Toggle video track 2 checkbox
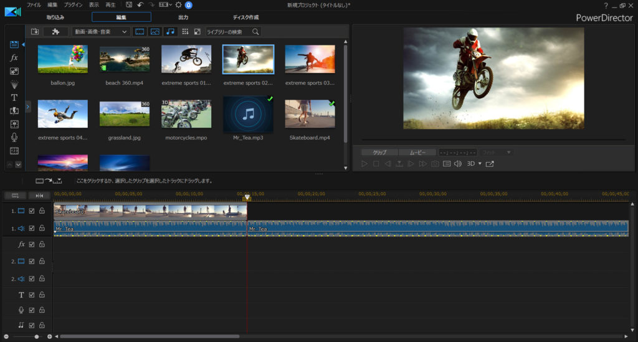Image resolution: width=638 pixels, height=342 pixels. [32, 262]
